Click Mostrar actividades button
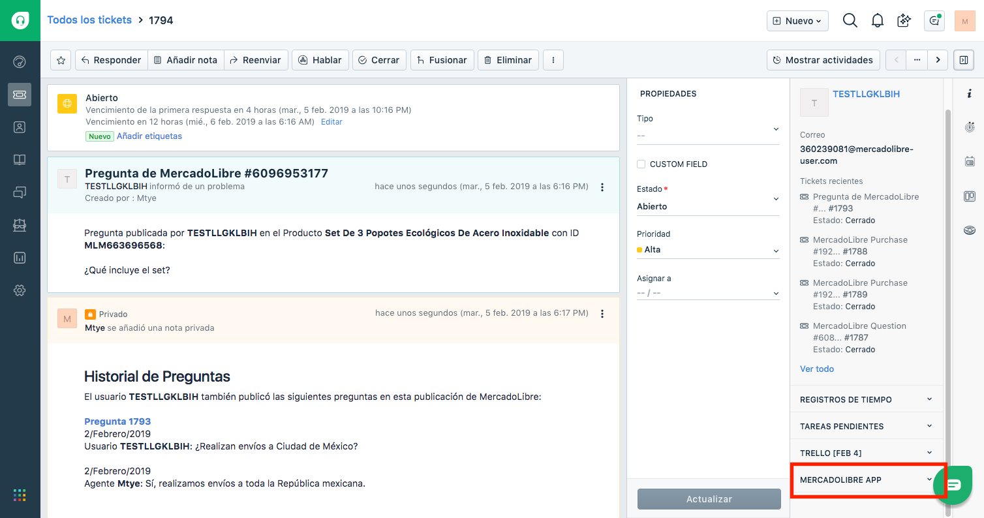The height and width of the screenshot is (518, 984). 823,60
